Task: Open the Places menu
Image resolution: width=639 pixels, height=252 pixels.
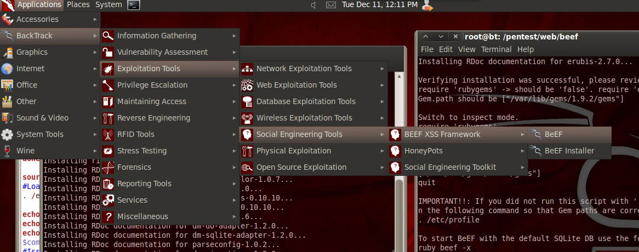Action: tap(78, 5)
